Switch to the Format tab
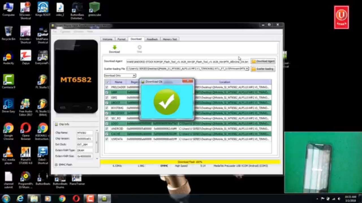This screenshot has height=203, width=362. (121, 39)
